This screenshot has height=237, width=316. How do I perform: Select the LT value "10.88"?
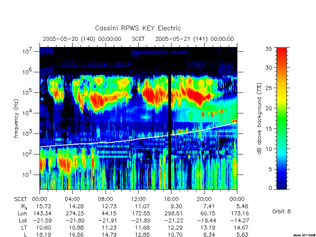click(76, 228)
